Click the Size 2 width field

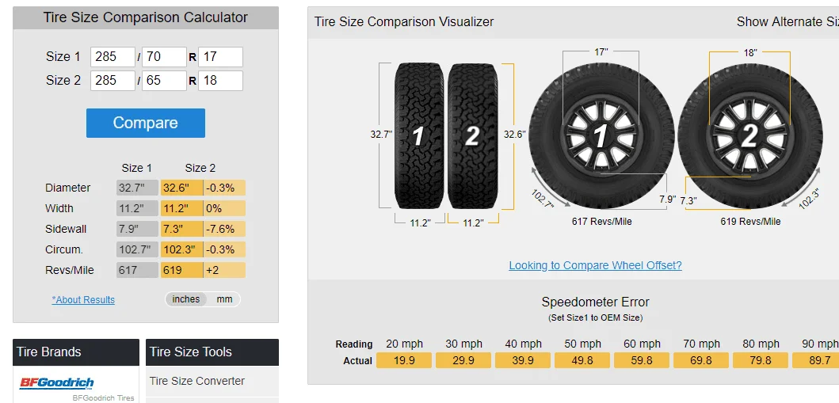113,80
